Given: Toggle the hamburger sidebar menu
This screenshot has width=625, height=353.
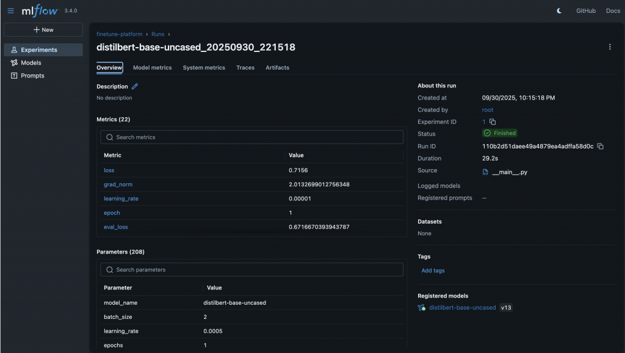Looking at the screenshot, I should pyautogui.click(x=11, y=11).
